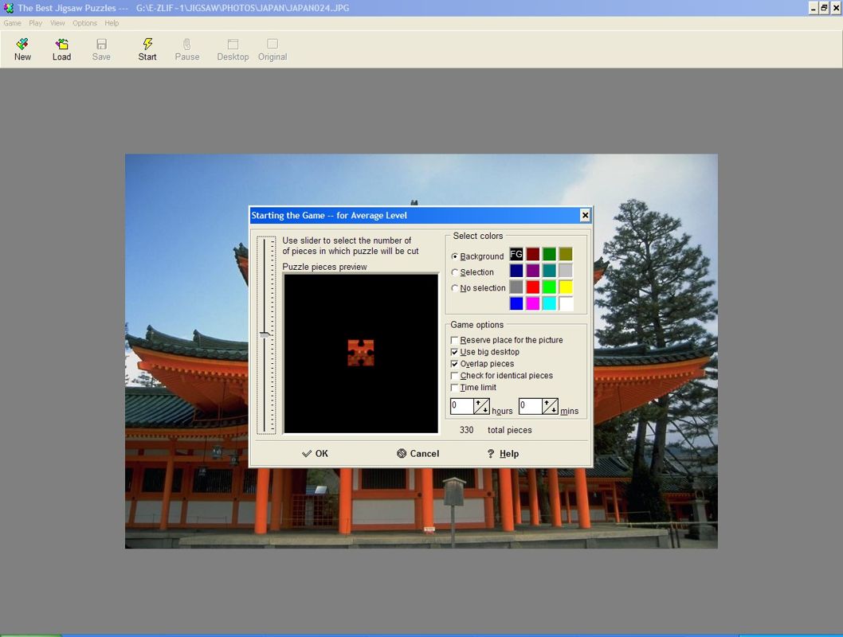Click the Cancel button
The image size is (843, 637).
(x=418, y=454)
